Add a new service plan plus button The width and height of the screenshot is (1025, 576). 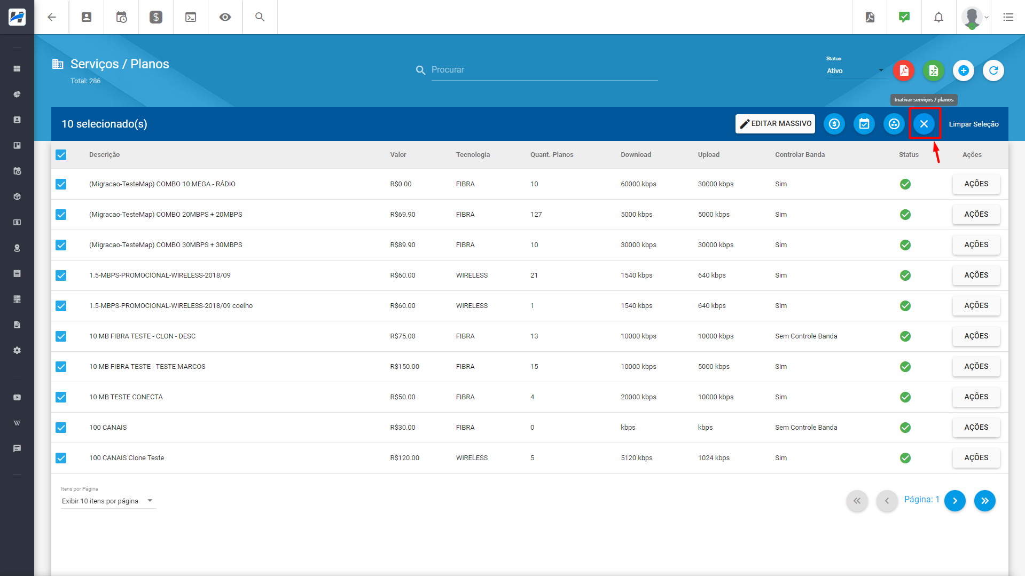click(x=964, y=70)
